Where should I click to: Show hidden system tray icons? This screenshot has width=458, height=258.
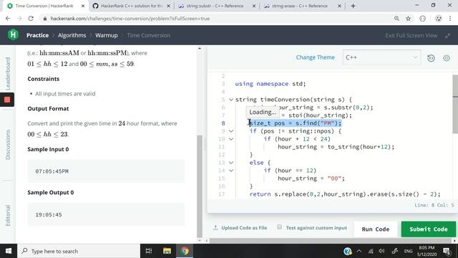click(359, 251)
